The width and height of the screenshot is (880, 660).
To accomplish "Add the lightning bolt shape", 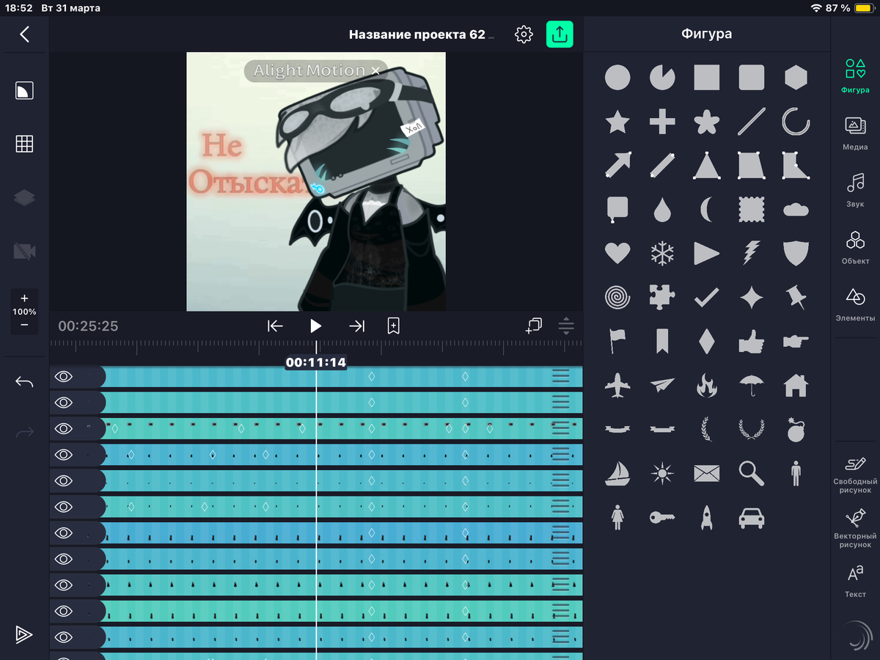I will (x=752, y=254).
